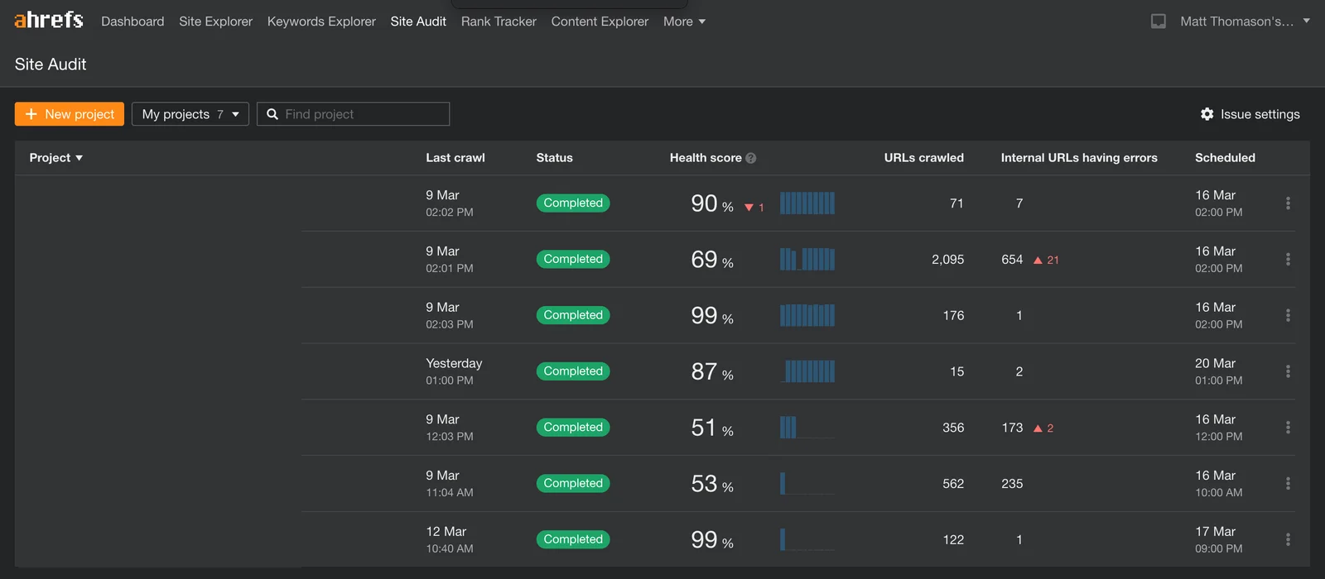Open row actions for the 51% health project

tap(1288, 428)
